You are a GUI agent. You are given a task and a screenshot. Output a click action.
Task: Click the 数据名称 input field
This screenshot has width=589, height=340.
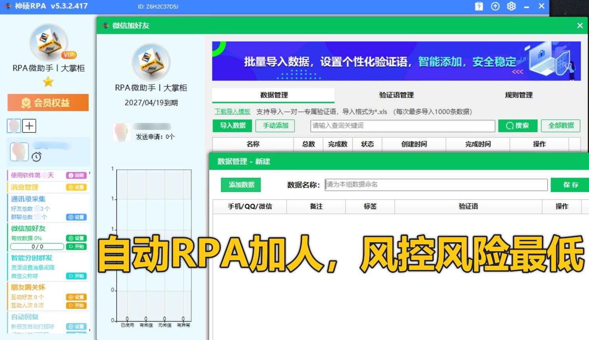click(x=435, y=185)
